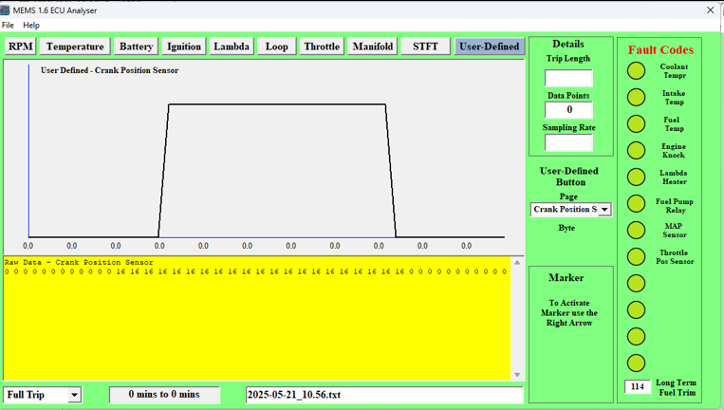Open the Full Trip range dropdown
724x410 pixels.
point(74,395)
